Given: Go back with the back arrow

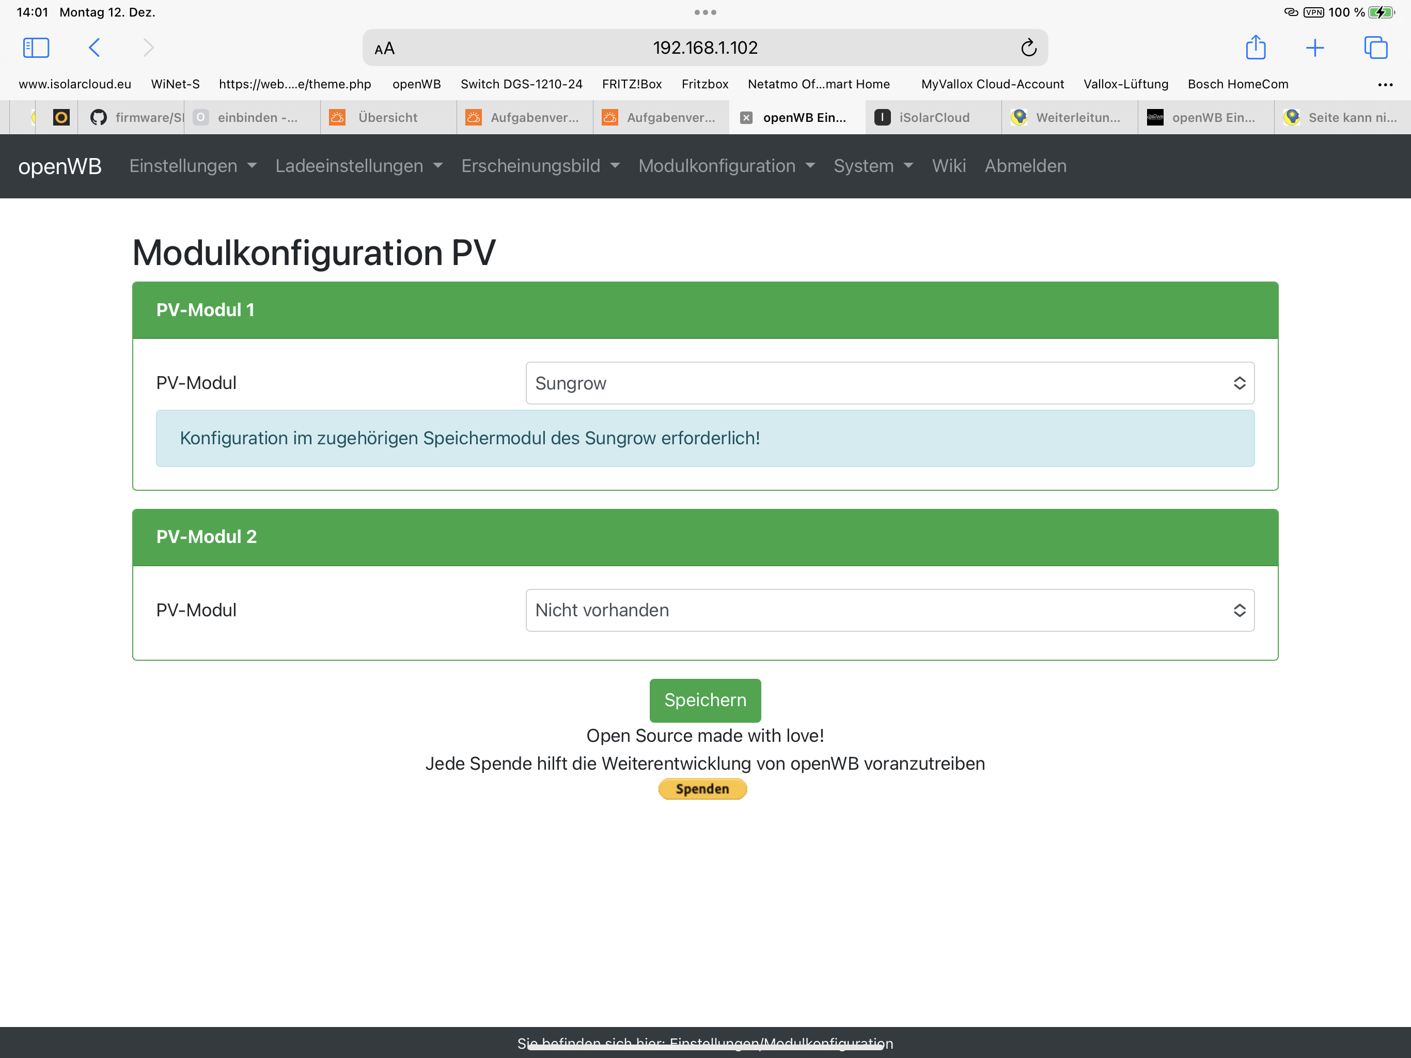Looking at the screenshot, I should point(95,48).
